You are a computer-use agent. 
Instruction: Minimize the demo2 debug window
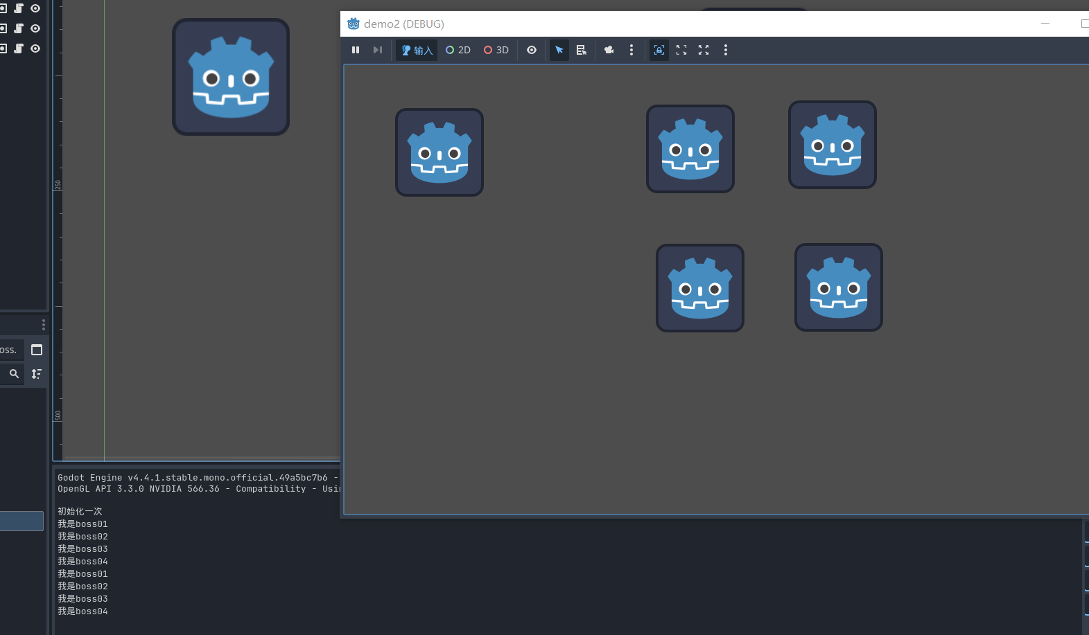(x=1045, y=24)
